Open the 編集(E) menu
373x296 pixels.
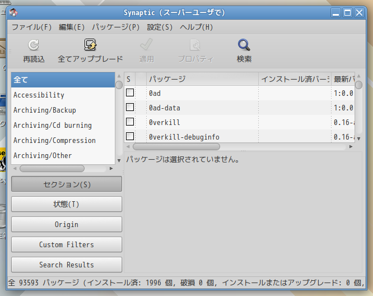(x=72, y=27)
